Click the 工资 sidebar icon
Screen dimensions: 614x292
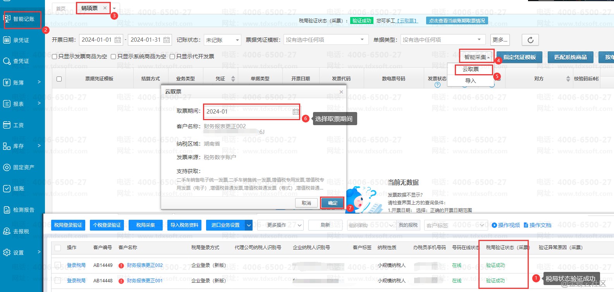[7, 125]
